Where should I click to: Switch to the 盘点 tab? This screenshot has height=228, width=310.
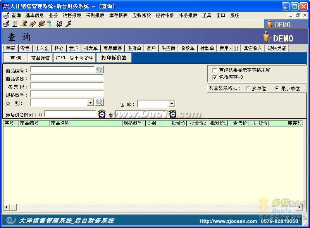74,48
